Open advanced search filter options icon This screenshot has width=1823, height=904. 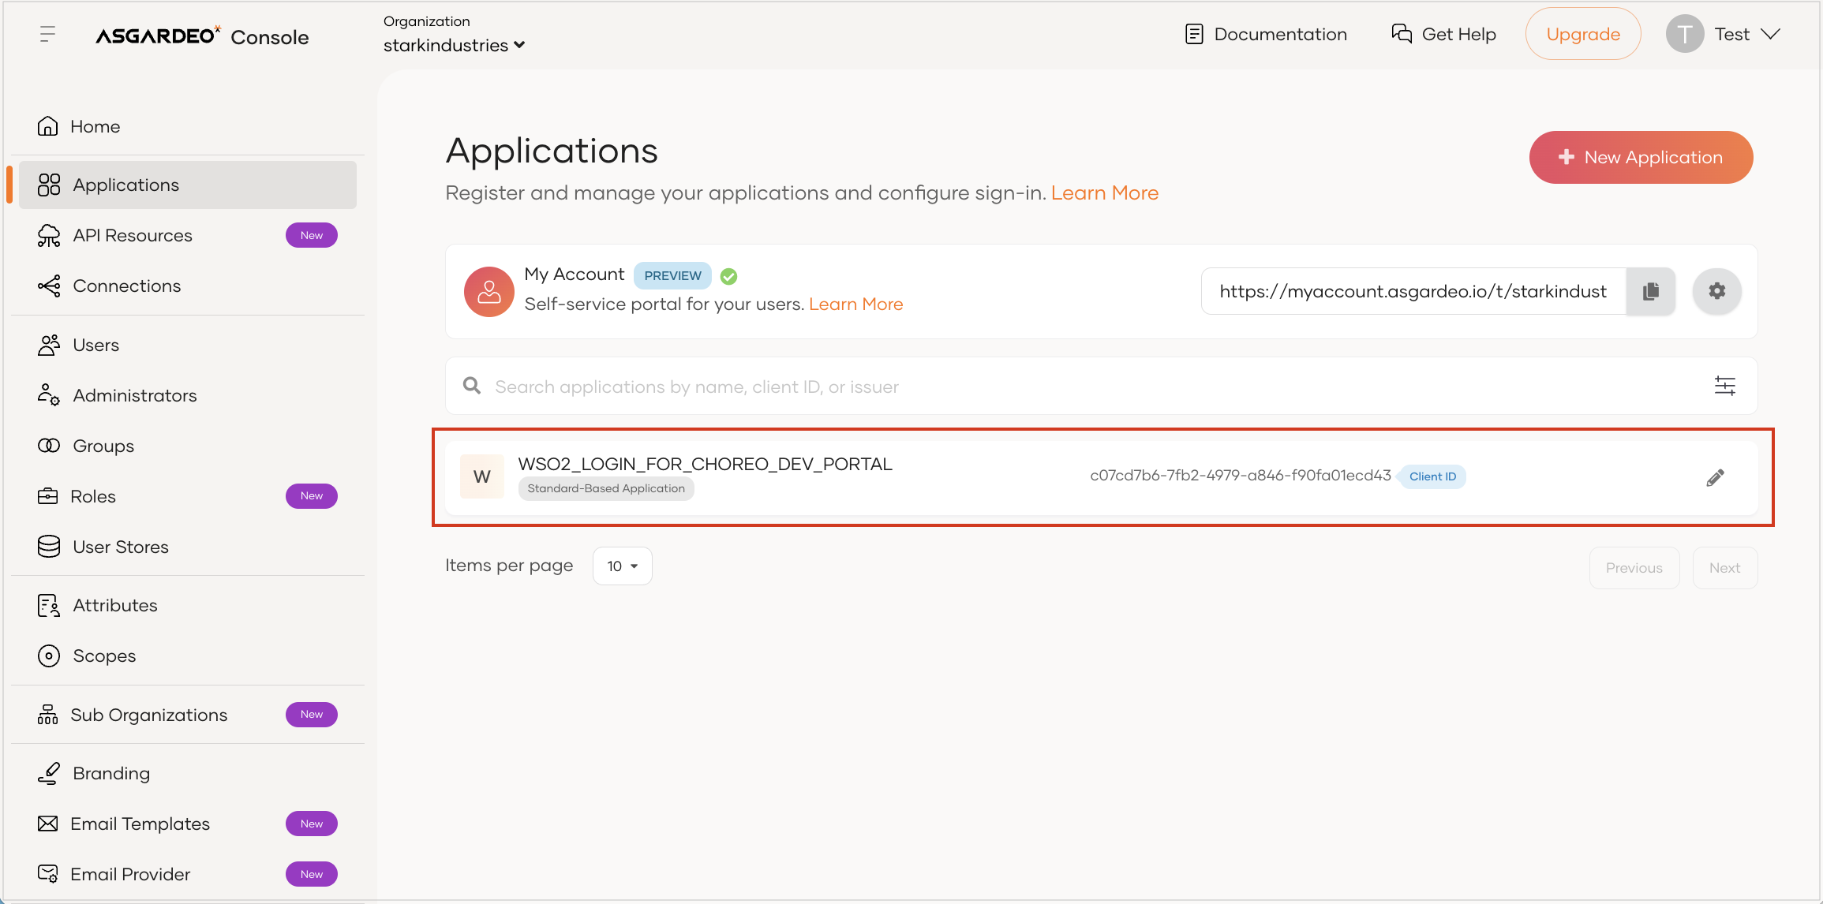coord(1724,386)
